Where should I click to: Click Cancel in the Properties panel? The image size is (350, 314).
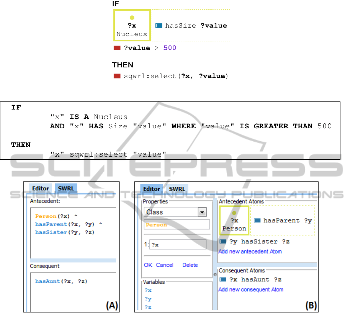[x=165, y=265]
